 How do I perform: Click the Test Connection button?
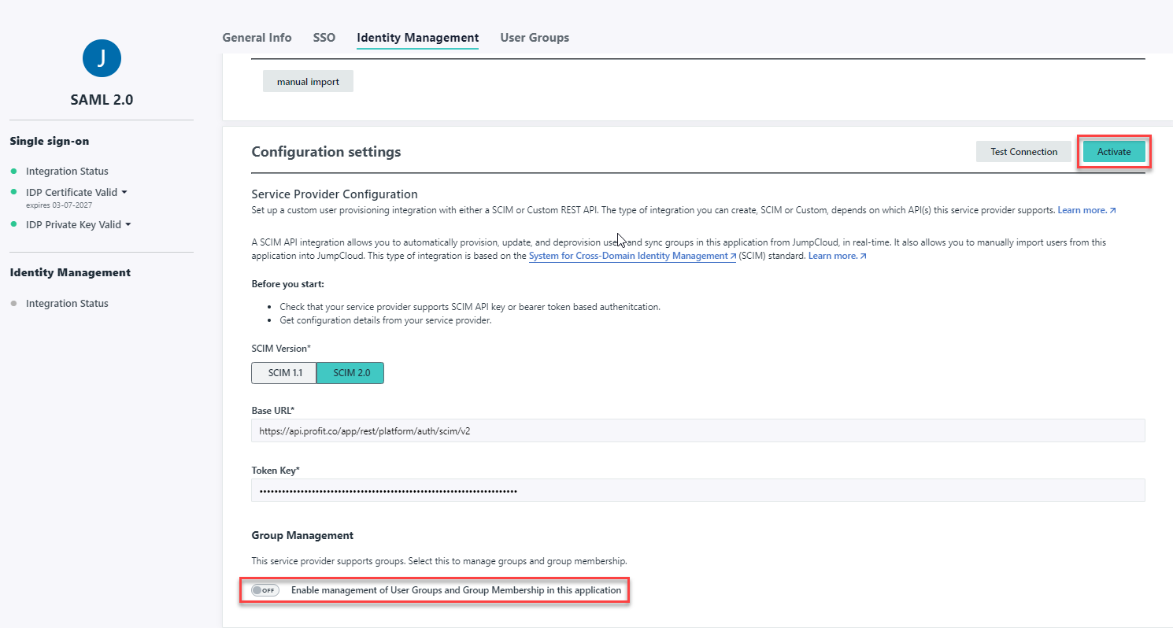(x=1023, y=152)
